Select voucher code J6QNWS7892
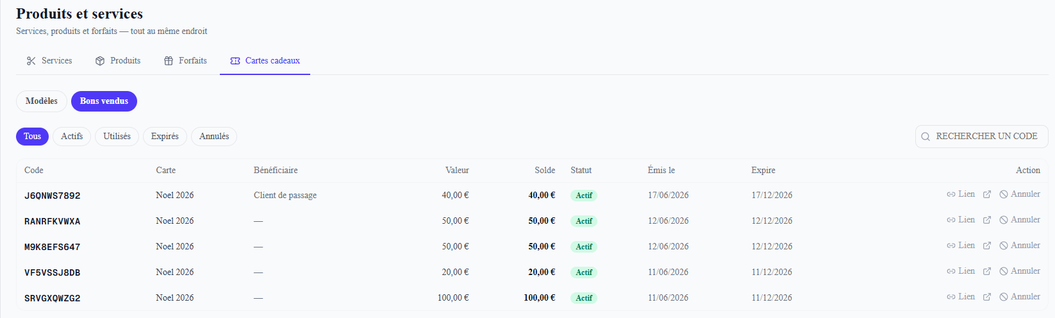 [x=53, y=196]
